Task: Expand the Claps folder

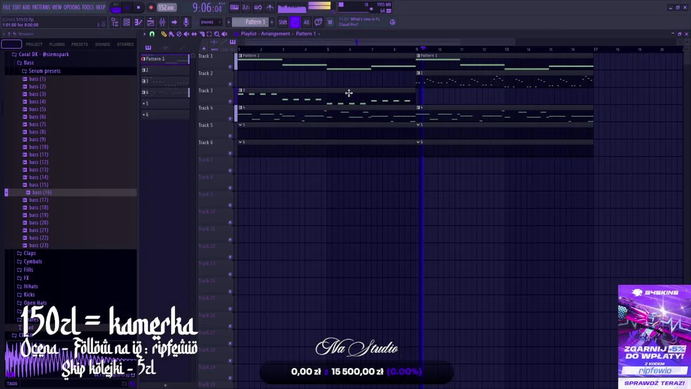Action: click(x=30, y=253)
